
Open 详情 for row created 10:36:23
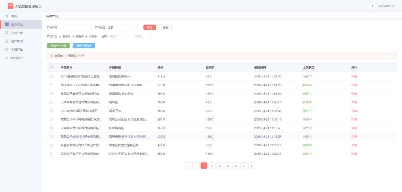pos(354,76)
